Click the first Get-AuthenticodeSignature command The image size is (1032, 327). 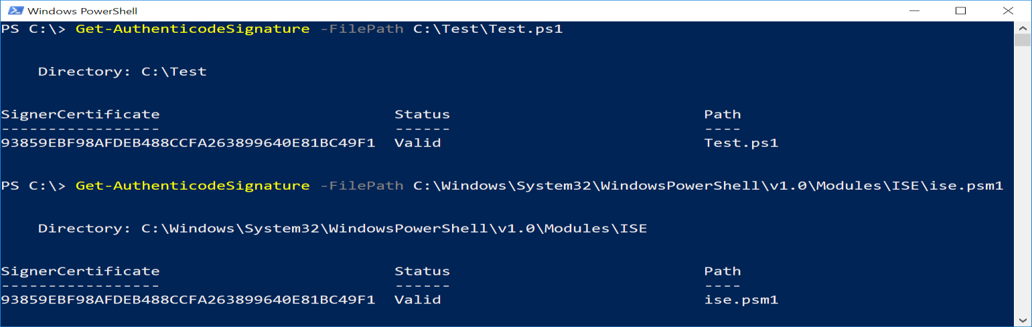[192, 29]
